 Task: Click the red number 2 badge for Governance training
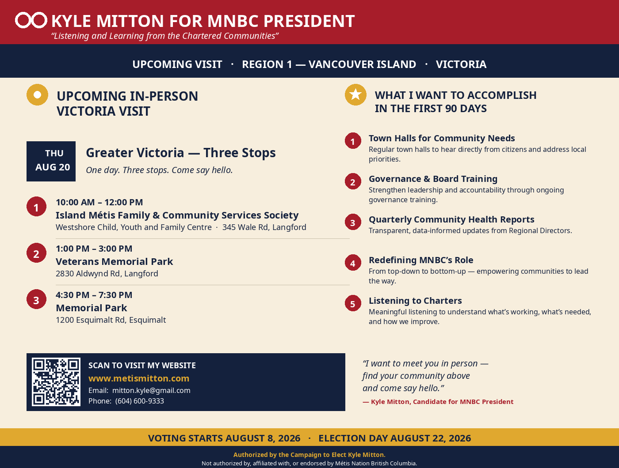(353, 181)
